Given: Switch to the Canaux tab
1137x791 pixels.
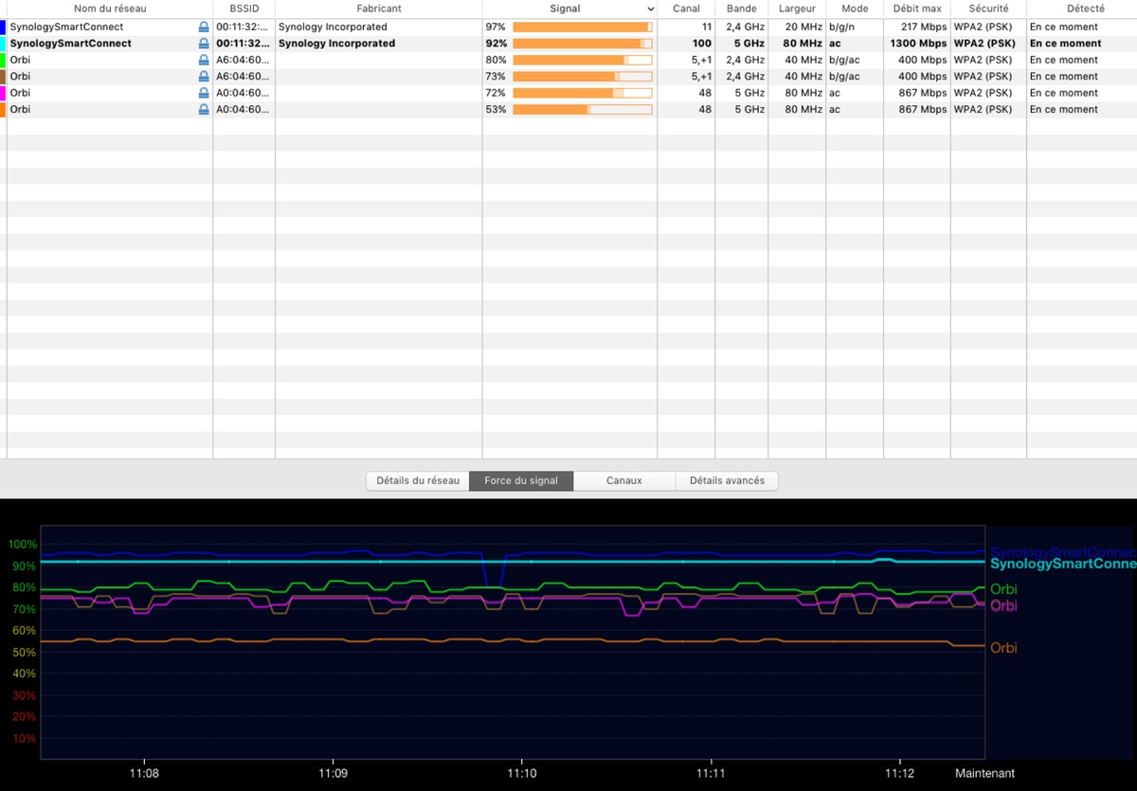Looking at the screenshot, I should [x=624, y=481].
